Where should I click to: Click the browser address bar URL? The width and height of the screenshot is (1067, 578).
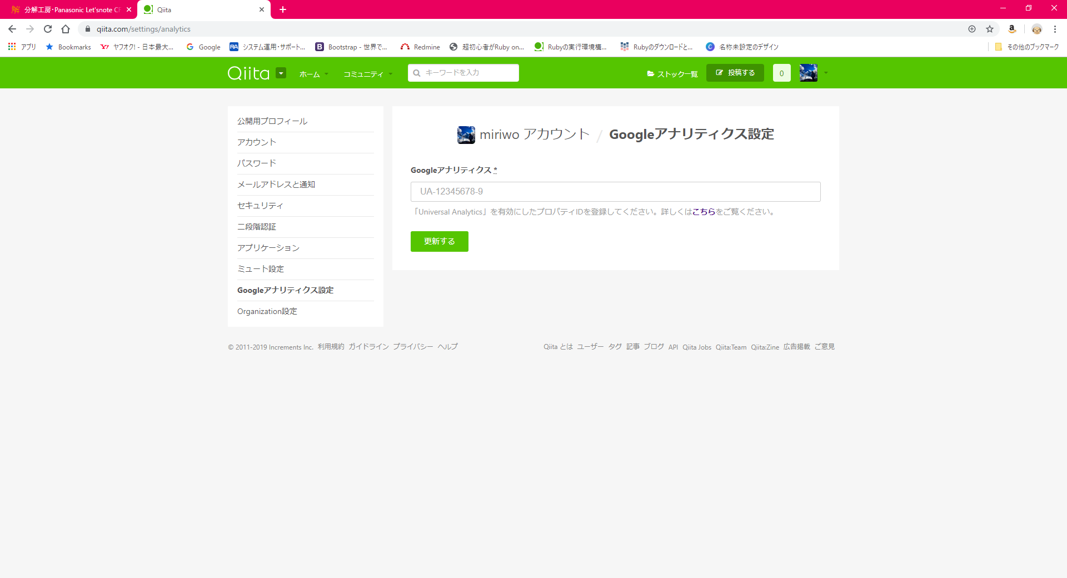point(143,29)
